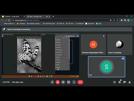Show everyone people panel icon
This screenshot has width=134, height=101.
point(119,82)
